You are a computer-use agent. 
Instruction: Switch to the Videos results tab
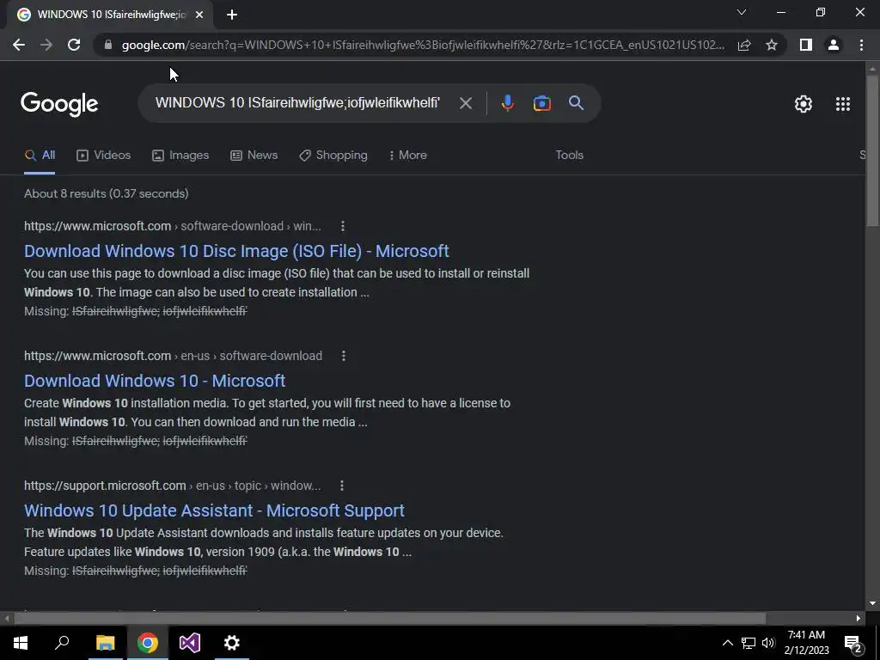coord(104,156)
